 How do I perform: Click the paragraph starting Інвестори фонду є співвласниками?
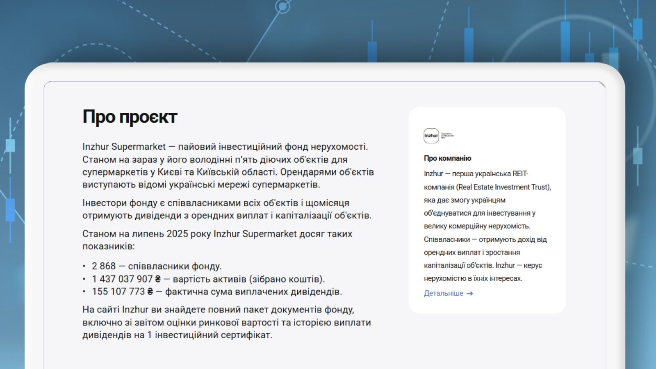227,209
